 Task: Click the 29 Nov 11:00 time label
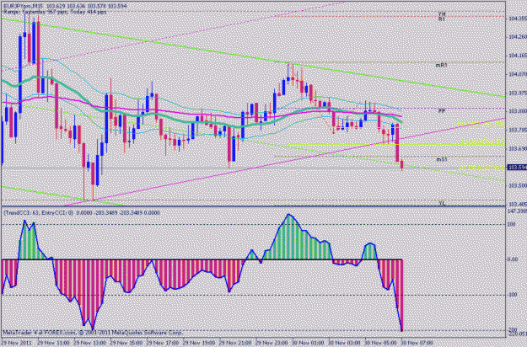coord(53,344)
